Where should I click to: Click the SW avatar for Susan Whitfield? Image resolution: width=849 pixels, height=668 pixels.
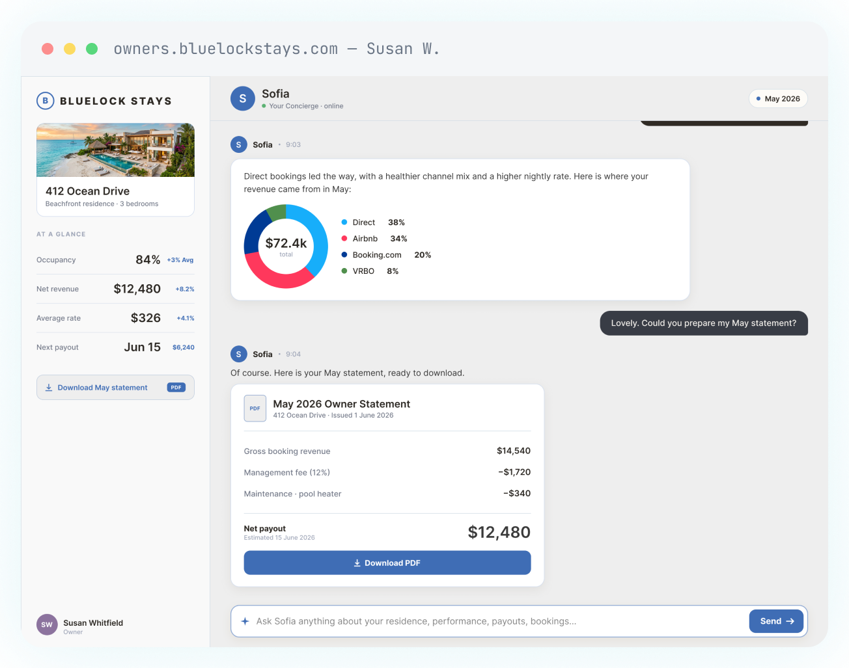click(x=47, y=624)
